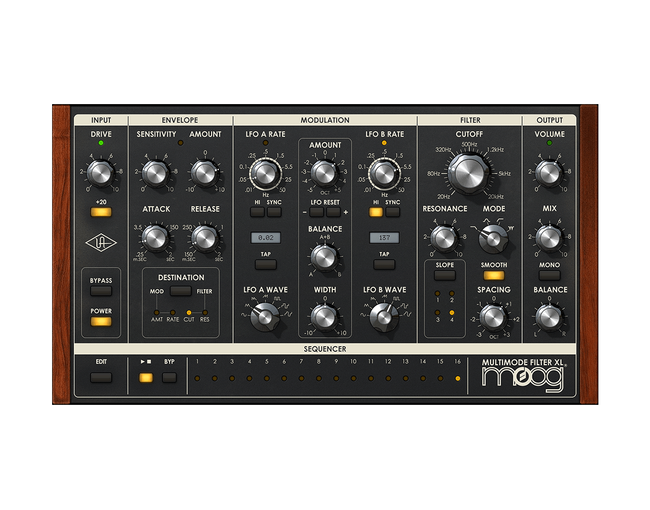Click the LFO B Wave selector knob
This screenshot has height=510, width=650.
[384, 317]
